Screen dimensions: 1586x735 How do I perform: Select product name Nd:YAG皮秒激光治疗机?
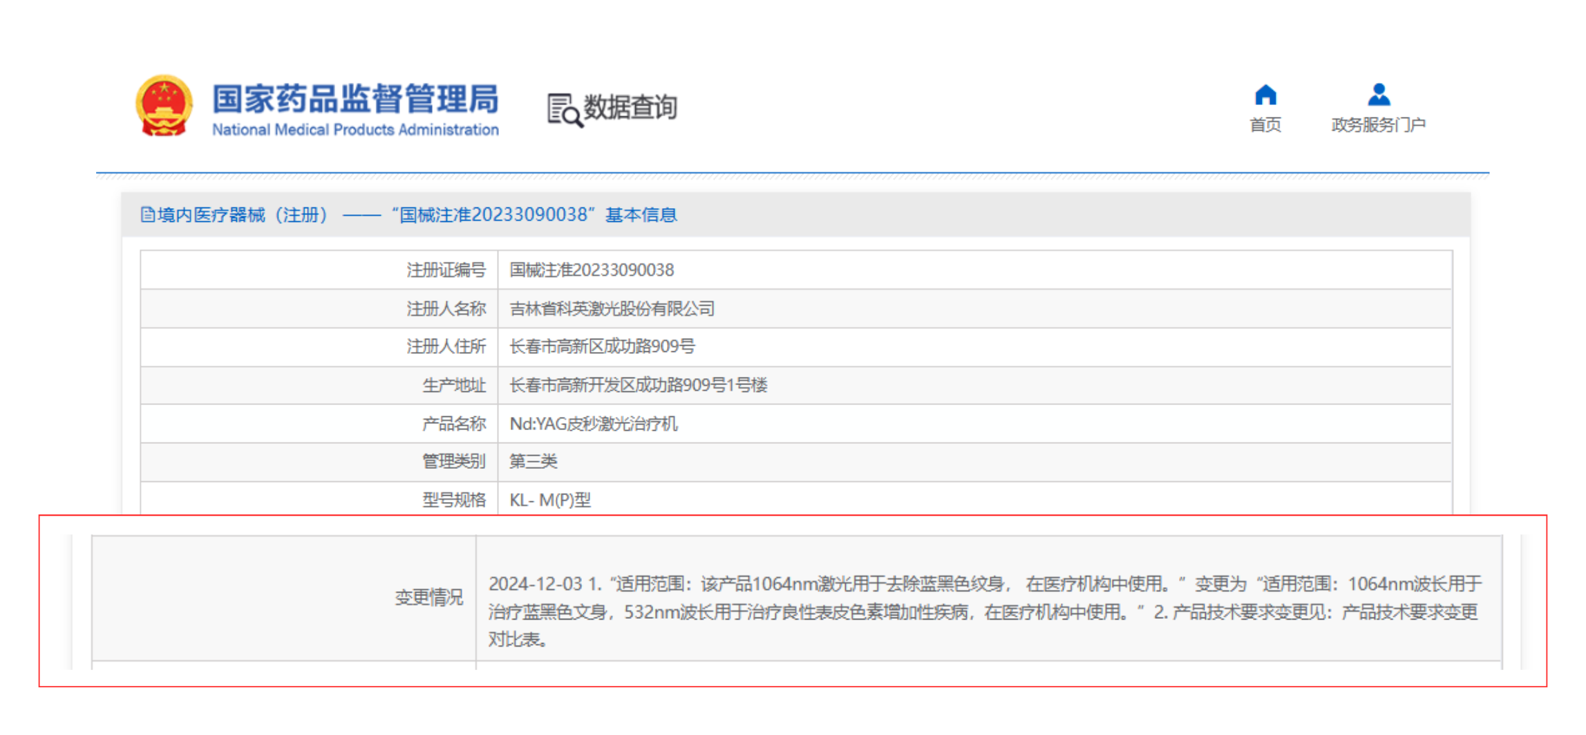[x=593, y=424]
